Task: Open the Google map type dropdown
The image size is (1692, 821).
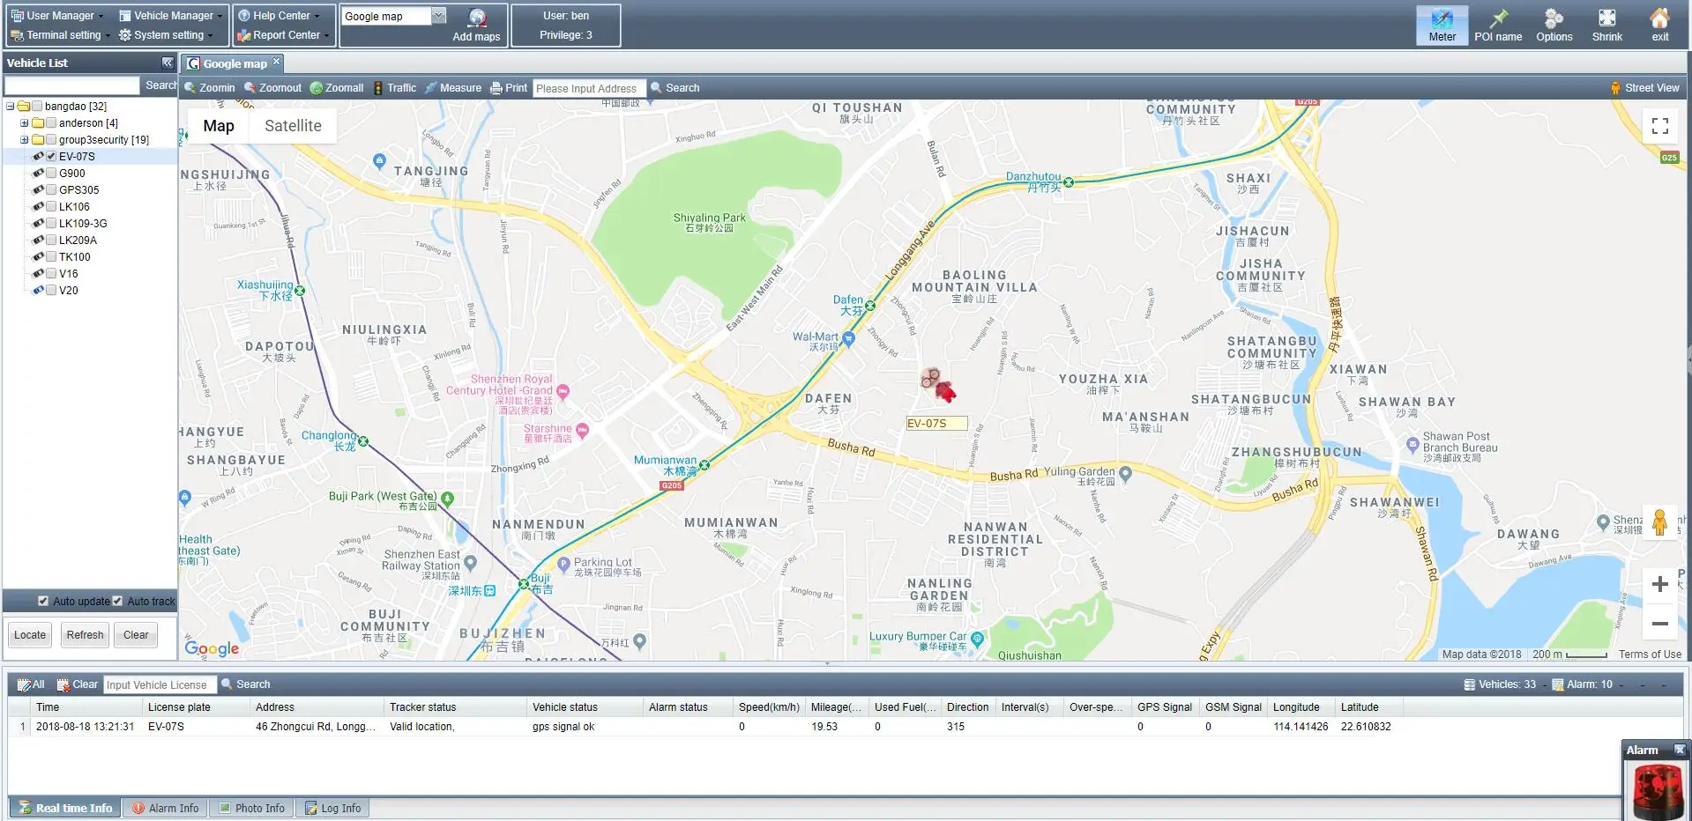Action: click(x=438, y=16)
